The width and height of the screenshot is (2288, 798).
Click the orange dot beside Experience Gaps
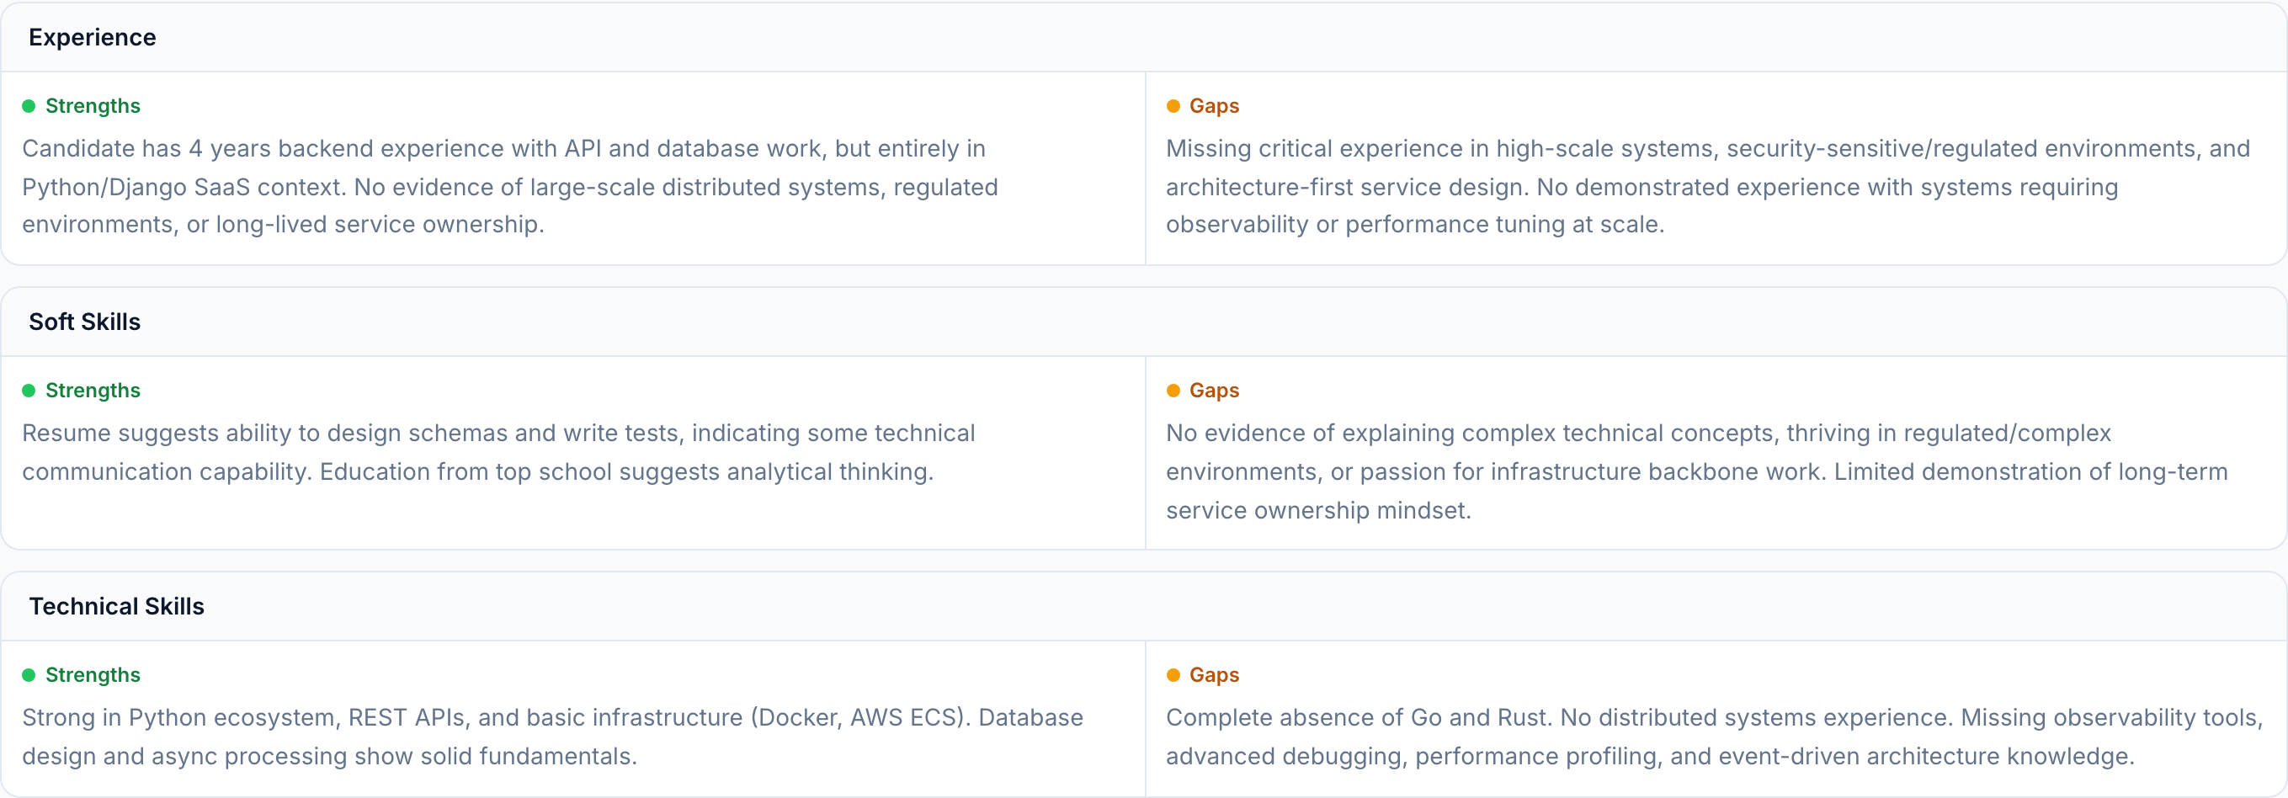pyautogui.click(x=1173, y=107)
